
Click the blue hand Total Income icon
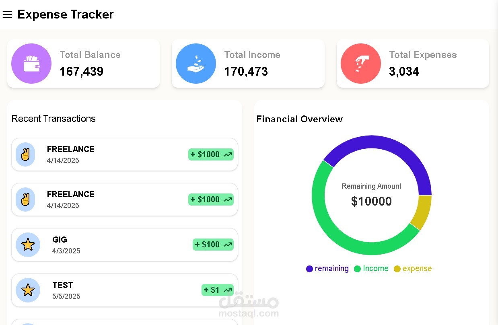pos(196,64)
